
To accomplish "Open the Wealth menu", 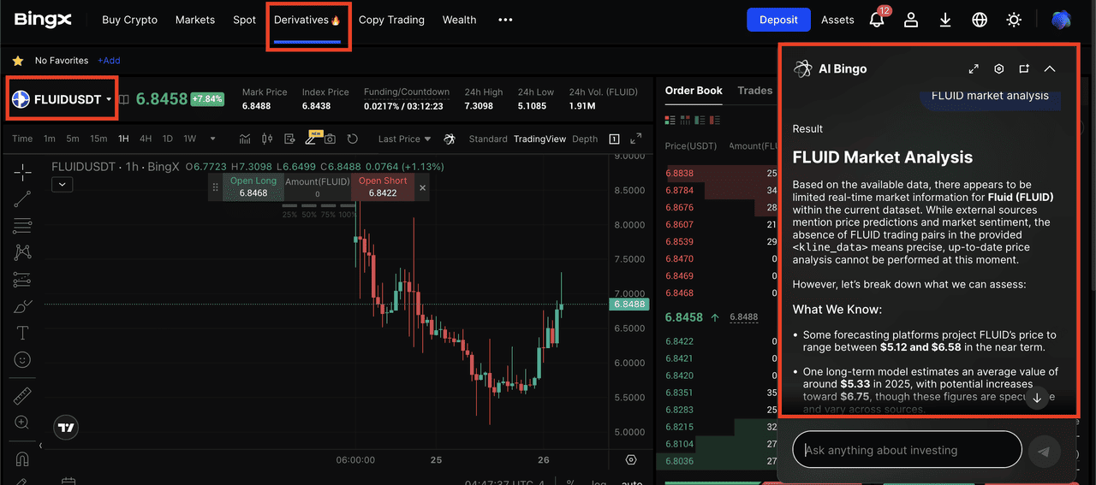I will click(x=459, y=20).
